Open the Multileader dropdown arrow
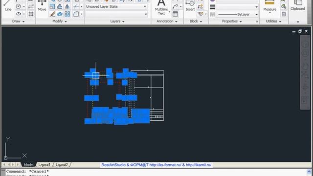Screen dimensions: 313x176 180,6
